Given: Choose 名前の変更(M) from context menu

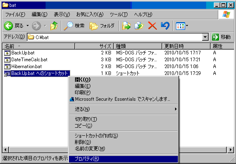Looking at the screenshot, I should 90,149.
